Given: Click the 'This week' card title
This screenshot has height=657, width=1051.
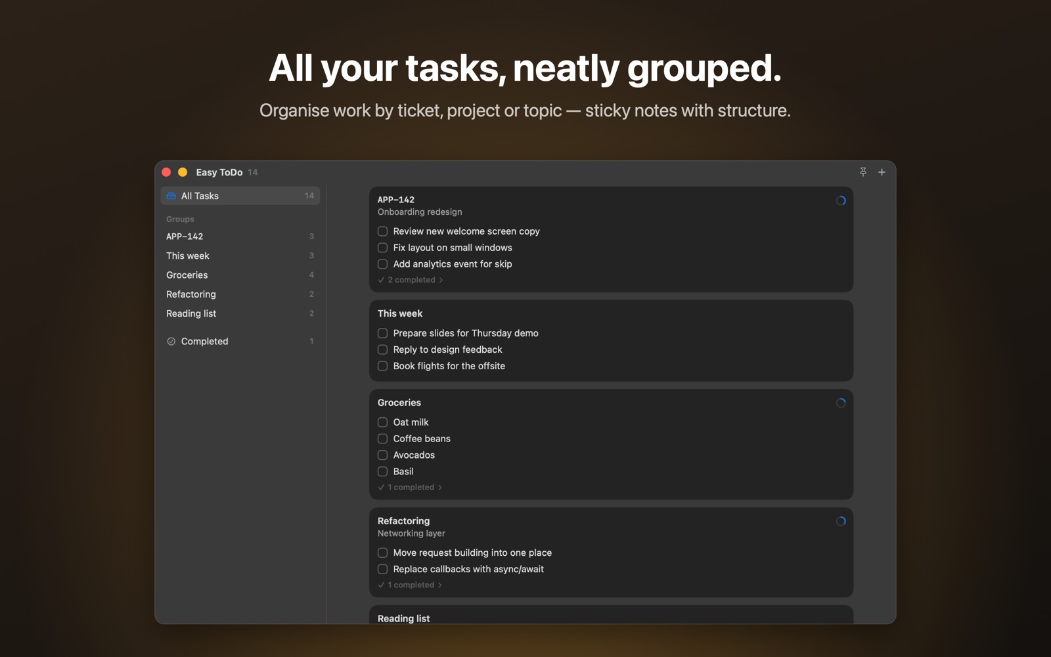Looking at the screenshot, I should (400, 314).
